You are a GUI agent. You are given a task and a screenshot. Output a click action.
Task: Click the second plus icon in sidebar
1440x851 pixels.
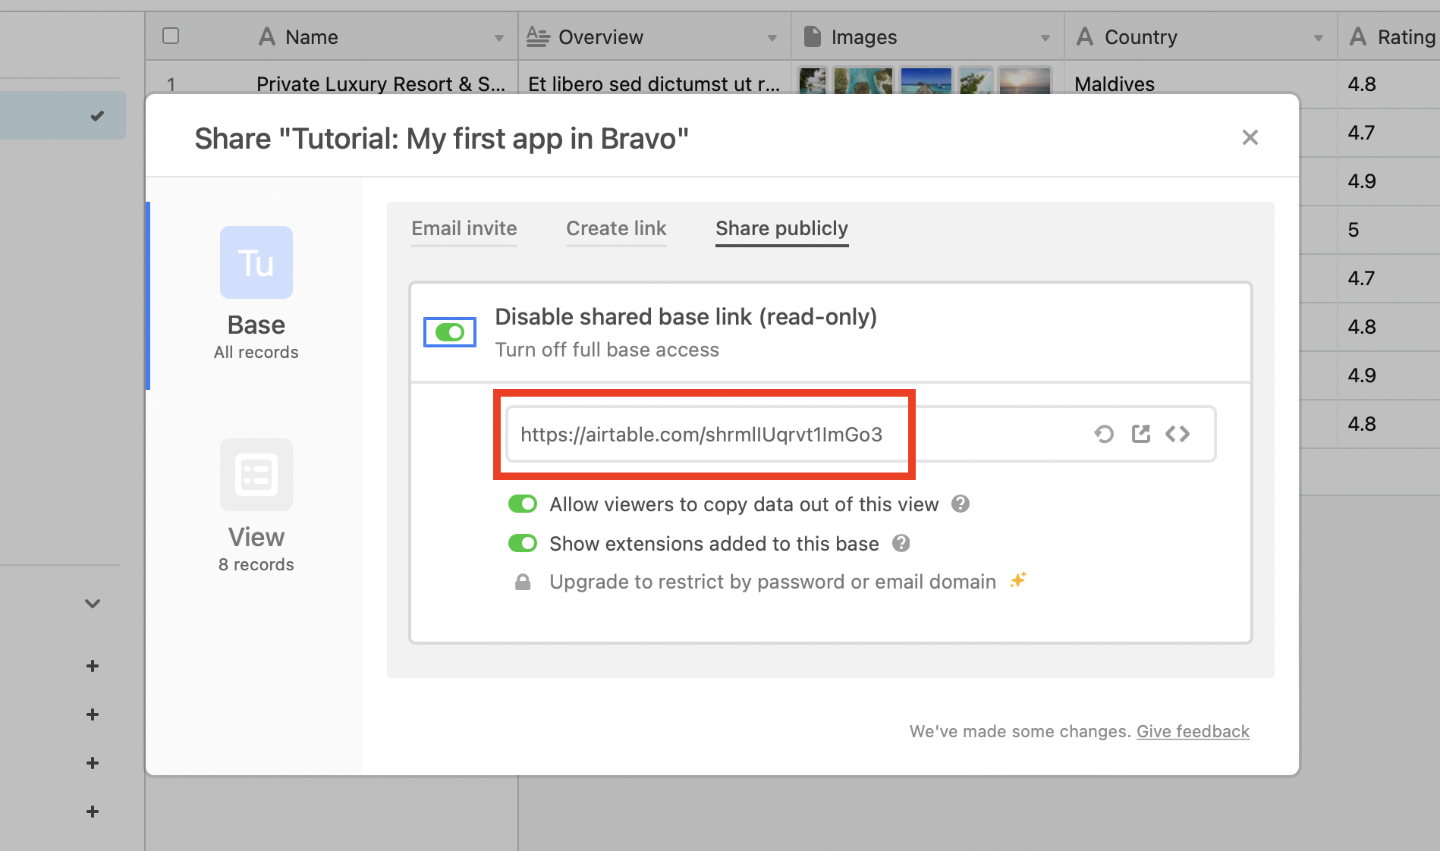tap(93, 714)
